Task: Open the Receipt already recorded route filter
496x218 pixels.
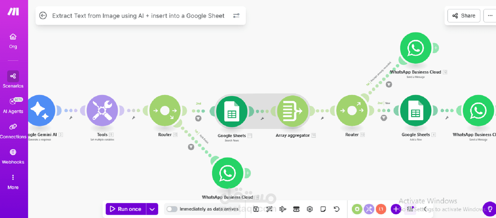Action: click(x=389, y=84)
